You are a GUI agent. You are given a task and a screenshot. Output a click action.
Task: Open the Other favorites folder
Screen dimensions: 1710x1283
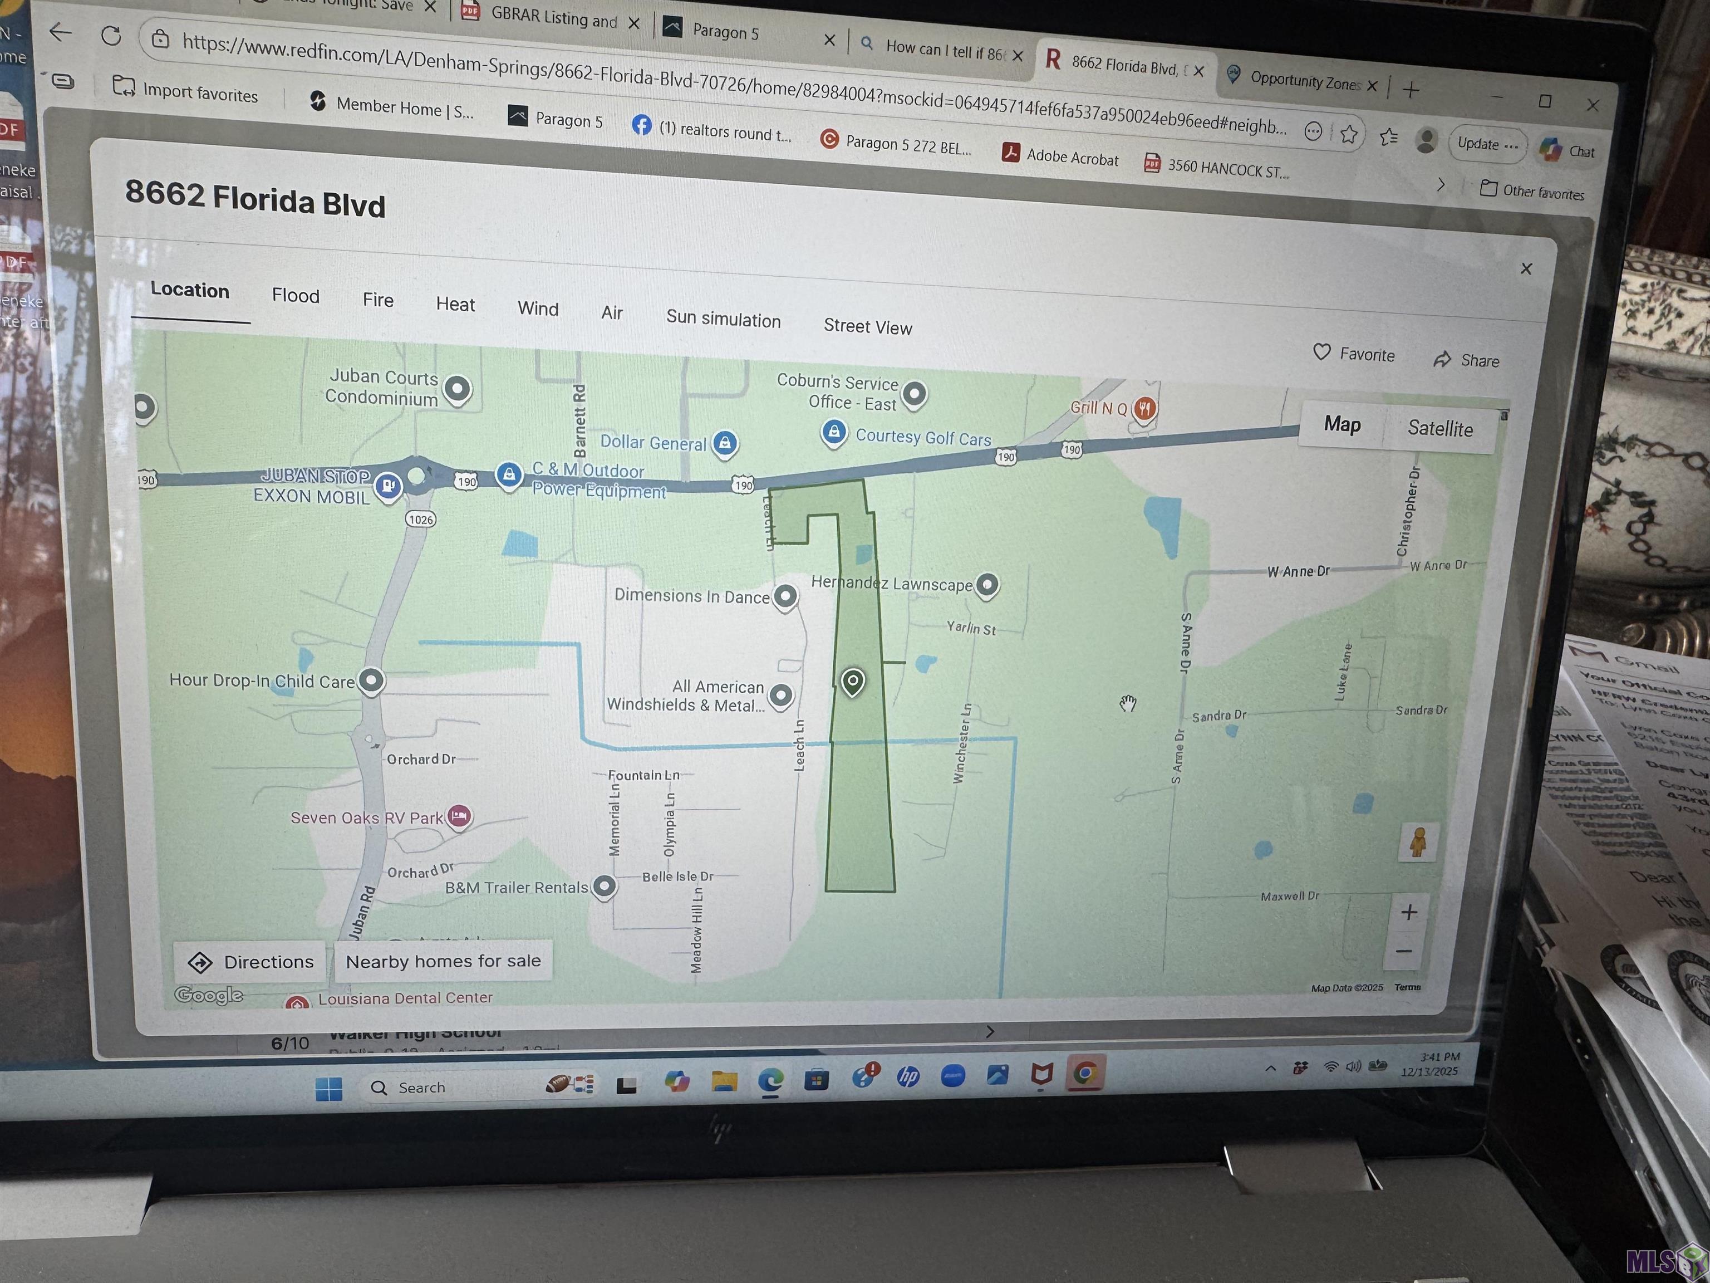[1532, 191]
